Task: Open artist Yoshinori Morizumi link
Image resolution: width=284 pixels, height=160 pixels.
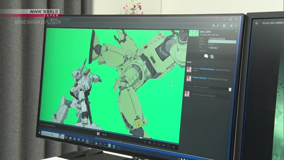Action: tap(217, 39)
